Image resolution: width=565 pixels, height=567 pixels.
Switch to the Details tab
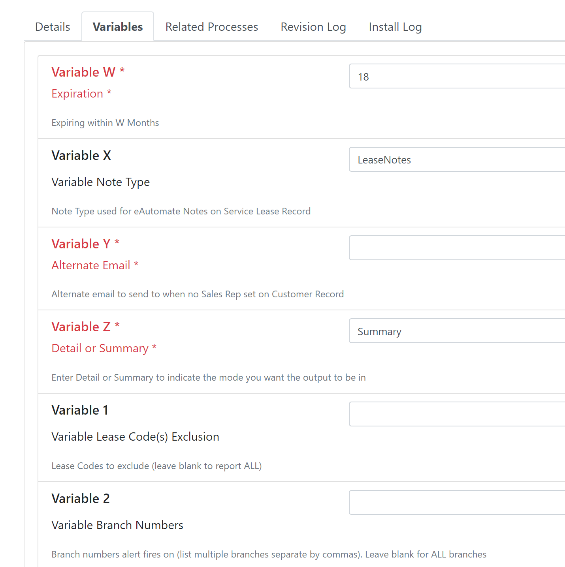point(53,27)
